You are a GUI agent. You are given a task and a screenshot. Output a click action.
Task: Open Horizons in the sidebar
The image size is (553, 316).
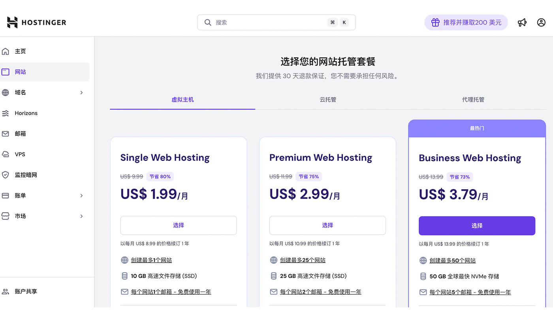point(26,113)
